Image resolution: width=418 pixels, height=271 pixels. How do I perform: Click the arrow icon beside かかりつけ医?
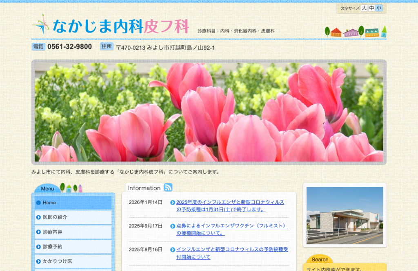point(38,261)
